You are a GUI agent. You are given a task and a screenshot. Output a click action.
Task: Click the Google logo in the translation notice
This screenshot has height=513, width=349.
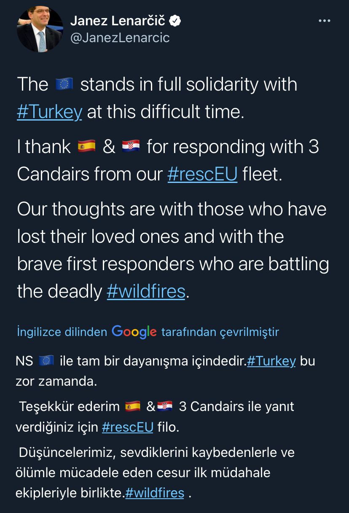[134, 332]
